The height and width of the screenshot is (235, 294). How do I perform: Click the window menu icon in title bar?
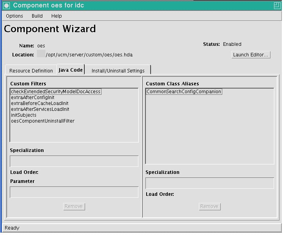(x=7, y=5)
